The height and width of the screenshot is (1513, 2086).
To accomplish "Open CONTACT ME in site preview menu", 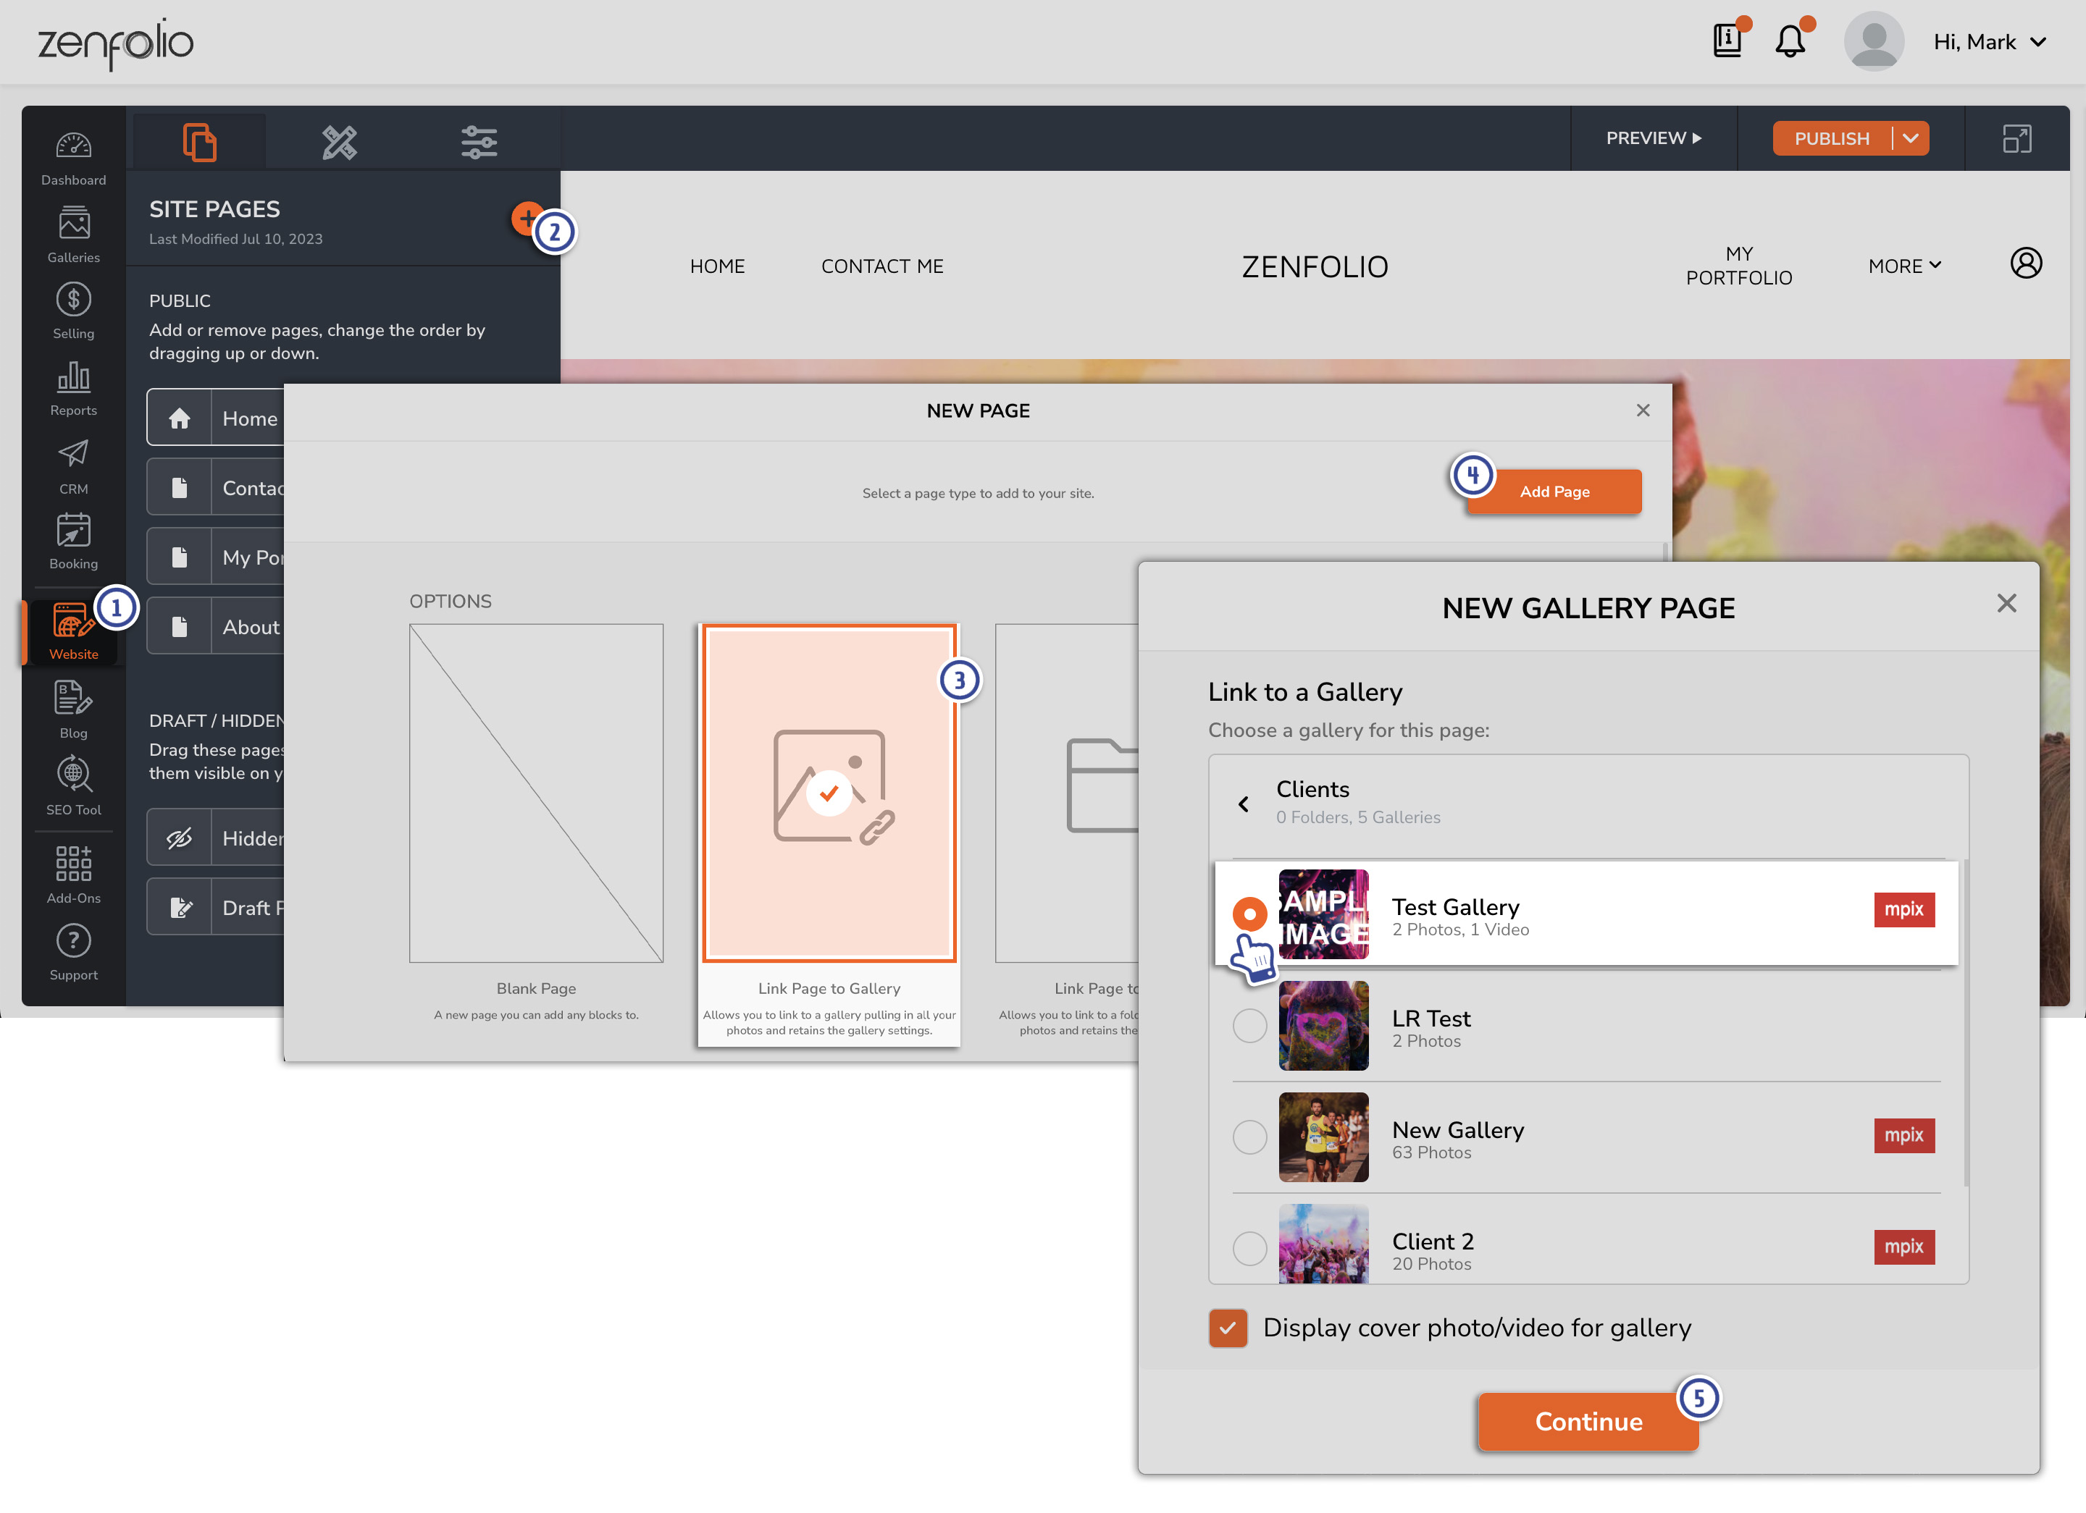I will pos(882,266).
